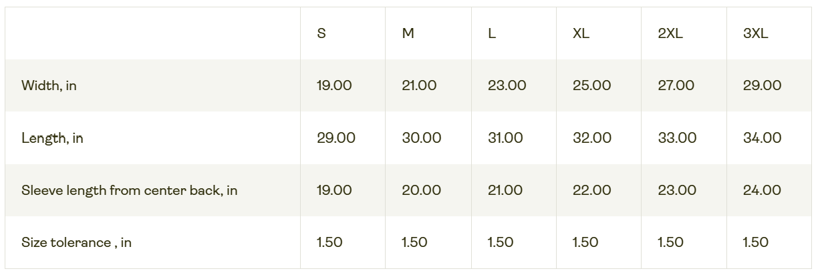Viewport: 818px width, 271px height.
Task: Click the Size tolerance value for size L
Action: [501, 242]
